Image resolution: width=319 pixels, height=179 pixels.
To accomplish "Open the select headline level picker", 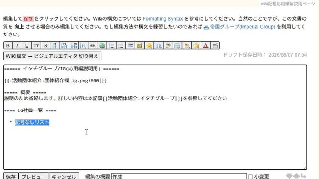I will 83,46.
